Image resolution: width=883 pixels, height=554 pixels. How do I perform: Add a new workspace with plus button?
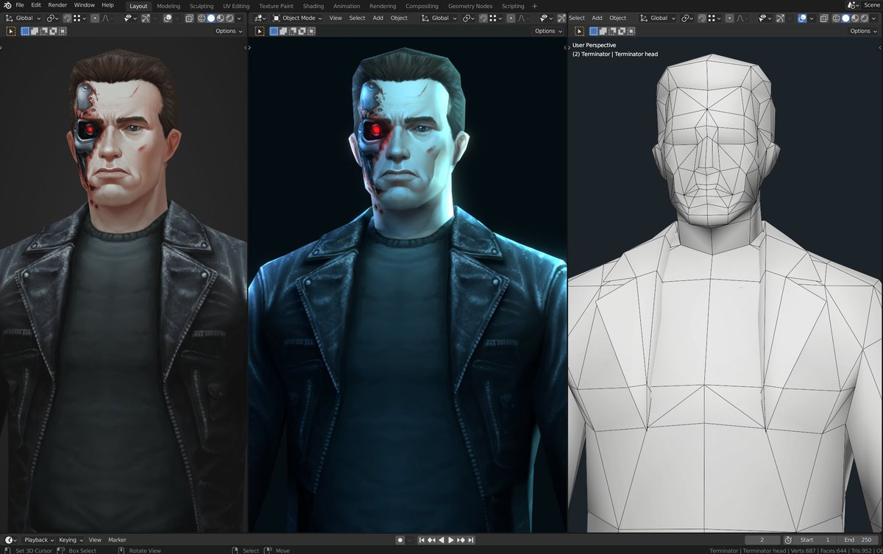coord(535,6)
